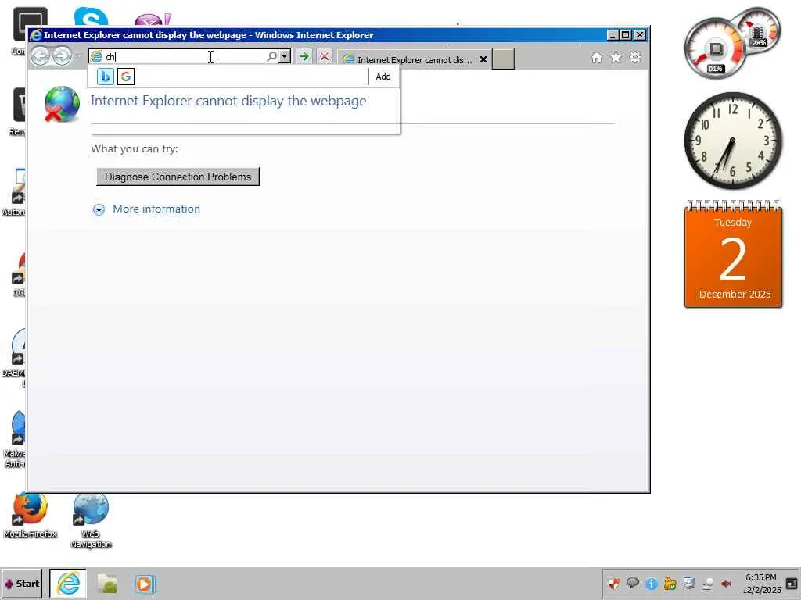Click the taskbar clock showing 6:35 PM

(761, 583)
